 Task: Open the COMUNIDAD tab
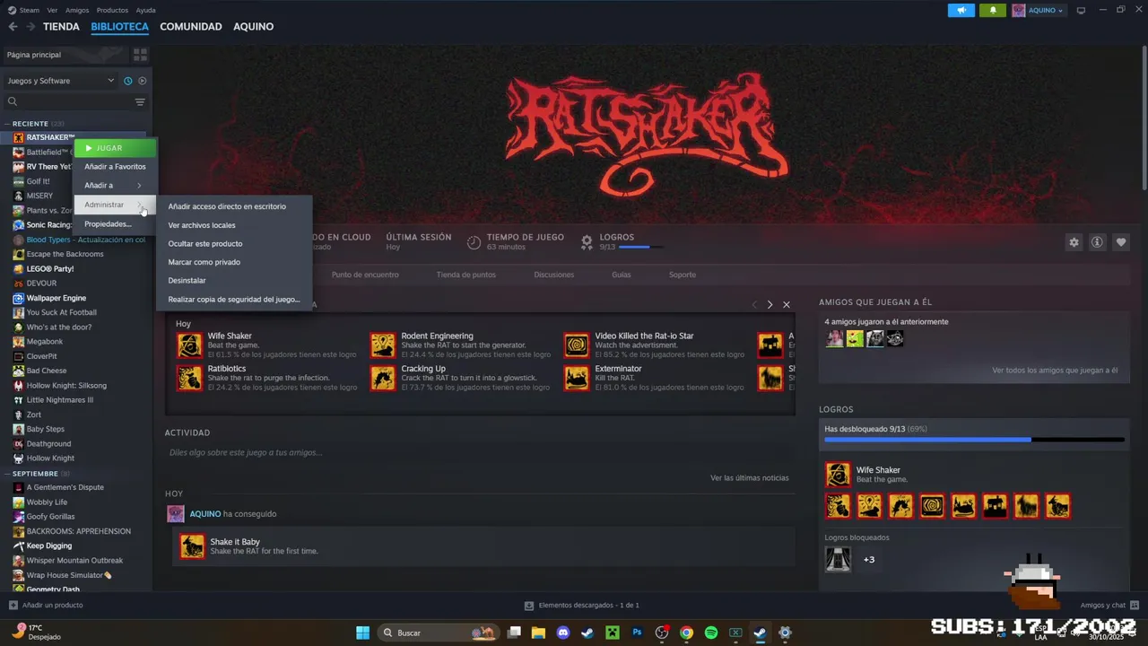191,27
